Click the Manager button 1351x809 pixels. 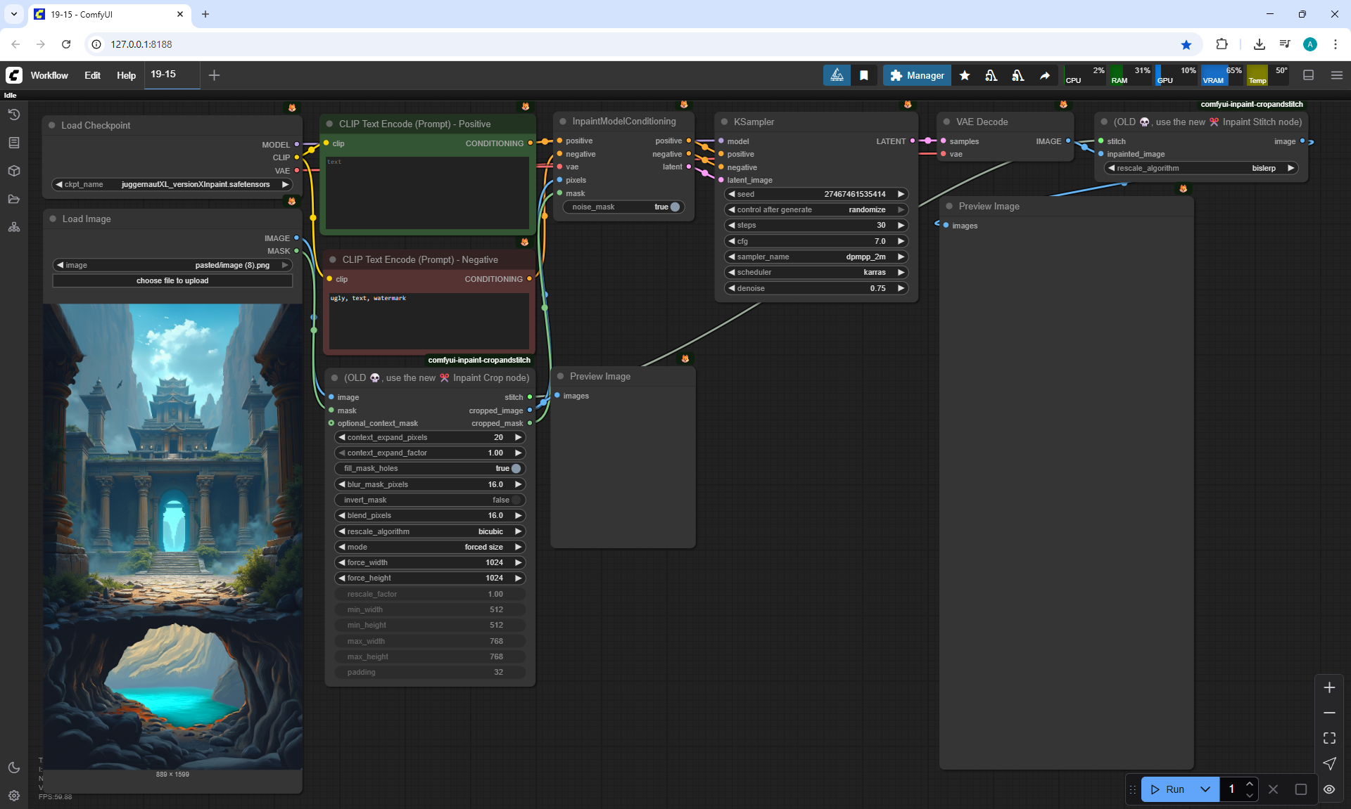tap(917, 75)
